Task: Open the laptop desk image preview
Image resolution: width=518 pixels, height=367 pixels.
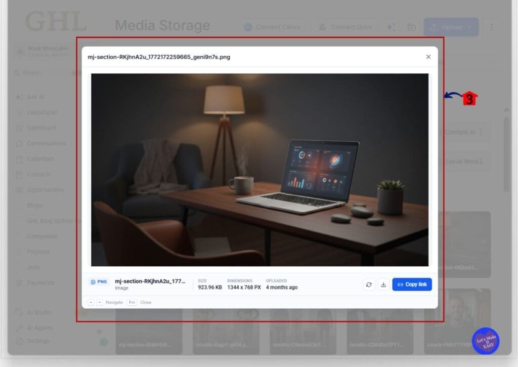Action: (260, 170)
